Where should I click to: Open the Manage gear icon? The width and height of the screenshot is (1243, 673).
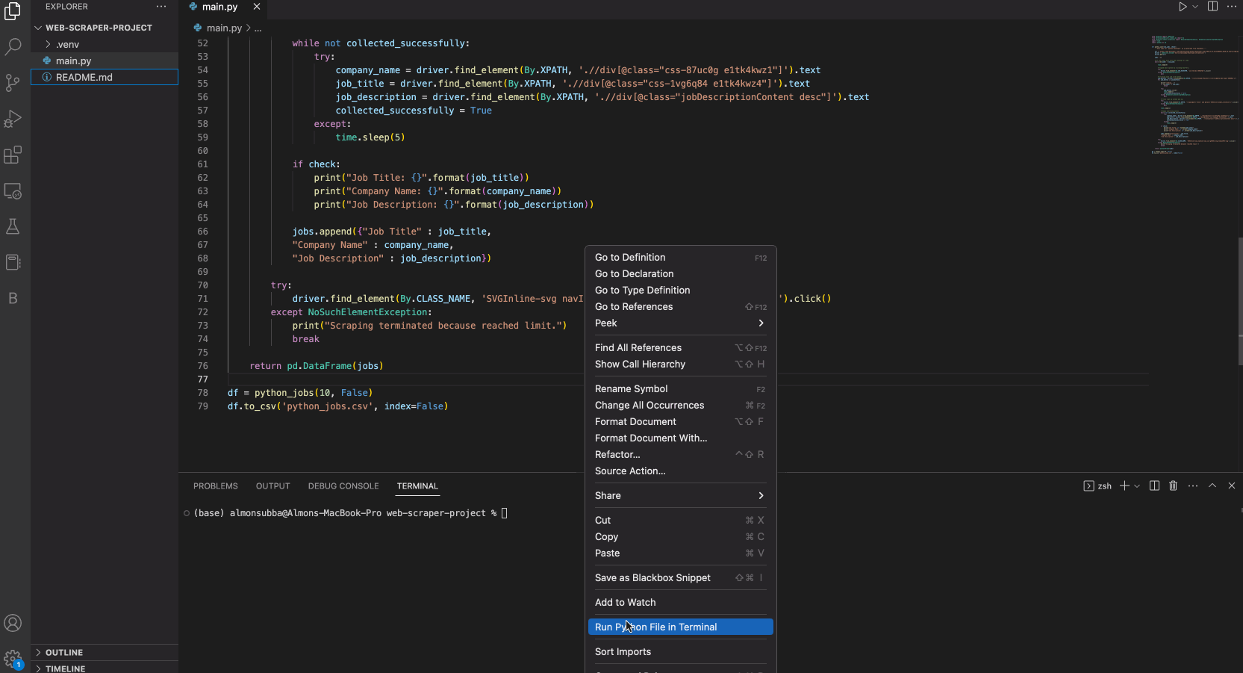[13, 659]
